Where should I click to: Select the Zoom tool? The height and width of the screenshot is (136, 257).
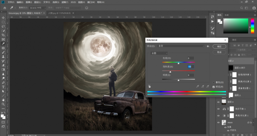[x=3, y=104]
